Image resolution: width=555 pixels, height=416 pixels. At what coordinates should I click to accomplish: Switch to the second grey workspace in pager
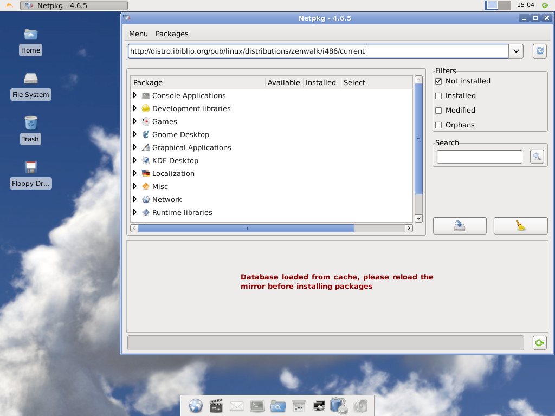[505, 5]
